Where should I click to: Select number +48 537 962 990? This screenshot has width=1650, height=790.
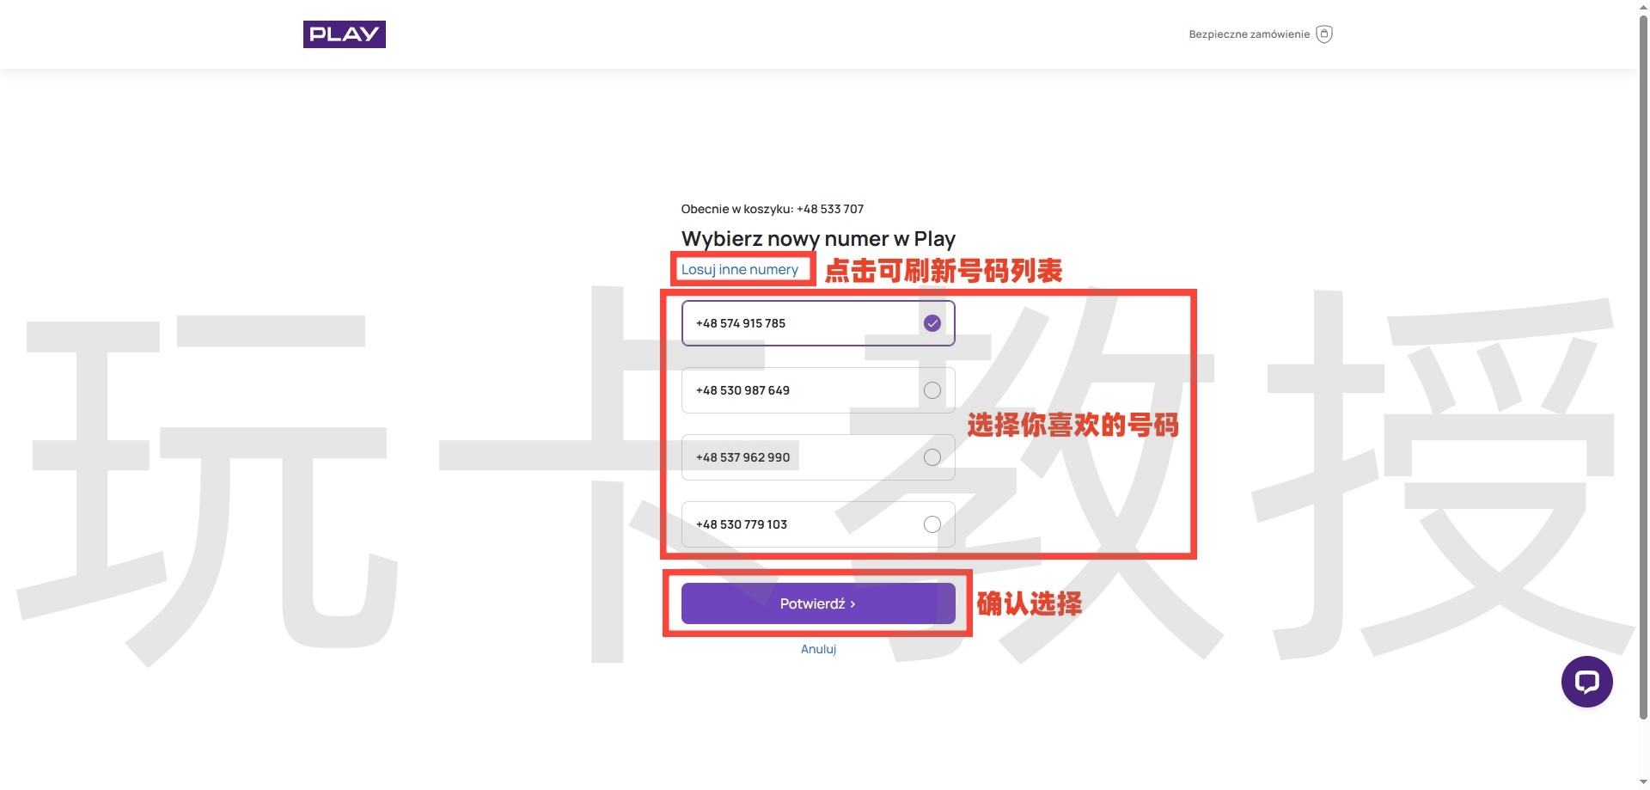(x=818, y=457)
